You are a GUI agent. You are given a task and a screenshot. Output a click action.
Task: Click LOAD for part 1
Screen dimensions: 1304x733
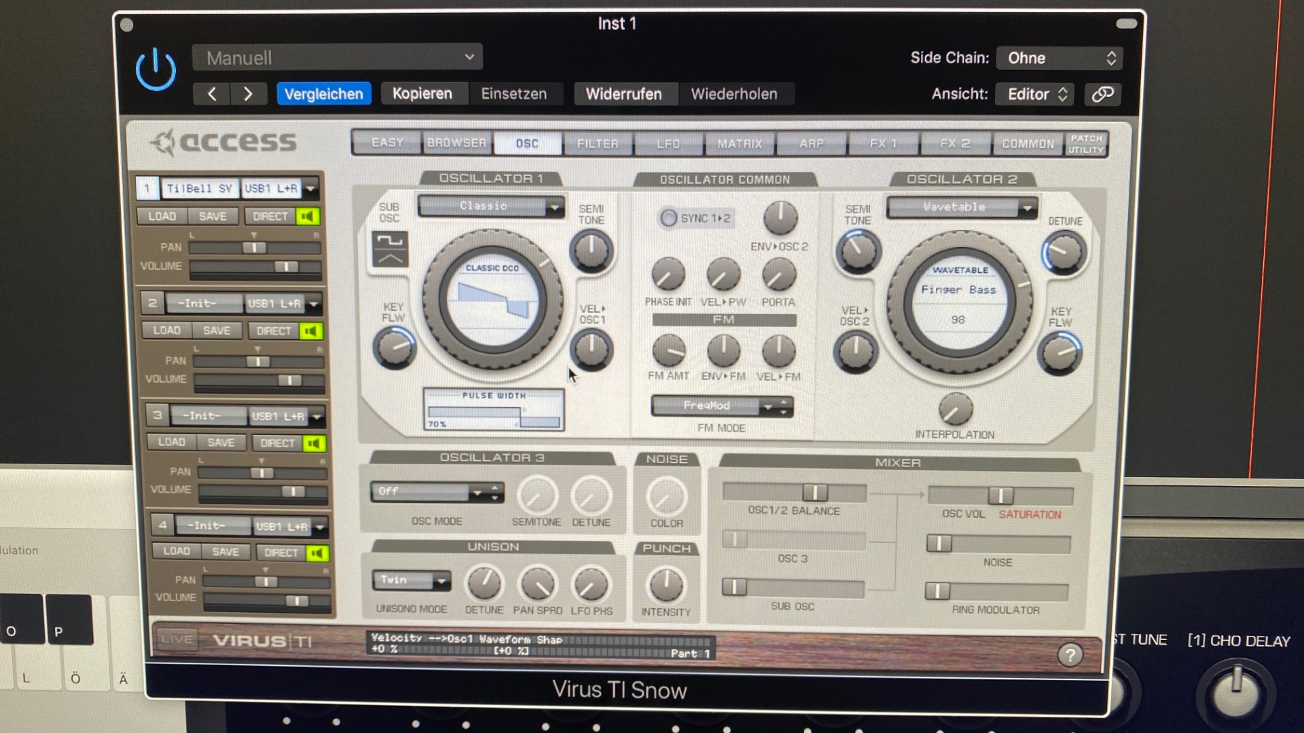162,217
